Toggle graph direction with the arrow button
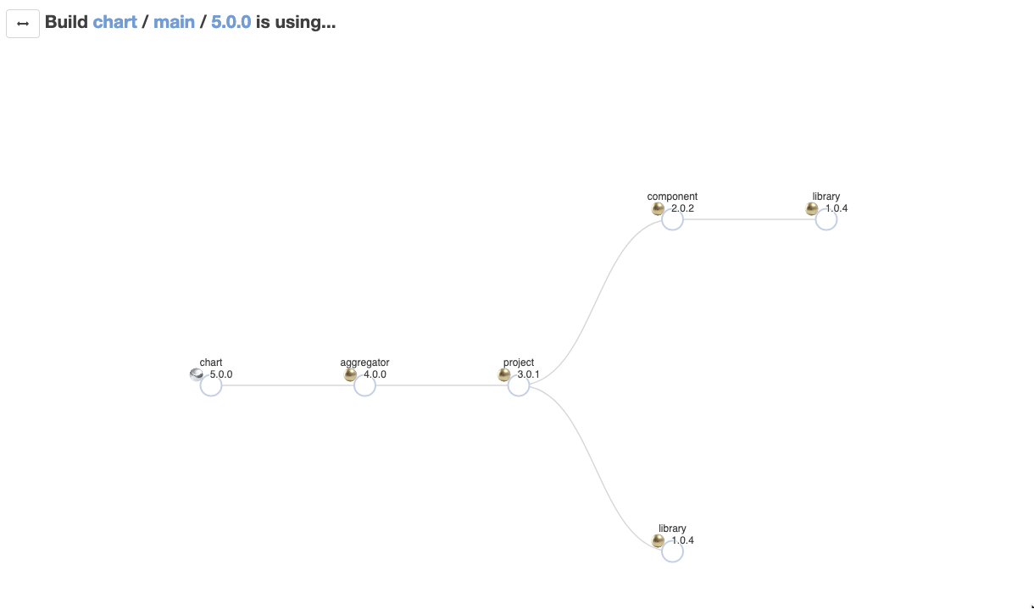The height and width of the screenshot is (609, 1034). (23, 24)
